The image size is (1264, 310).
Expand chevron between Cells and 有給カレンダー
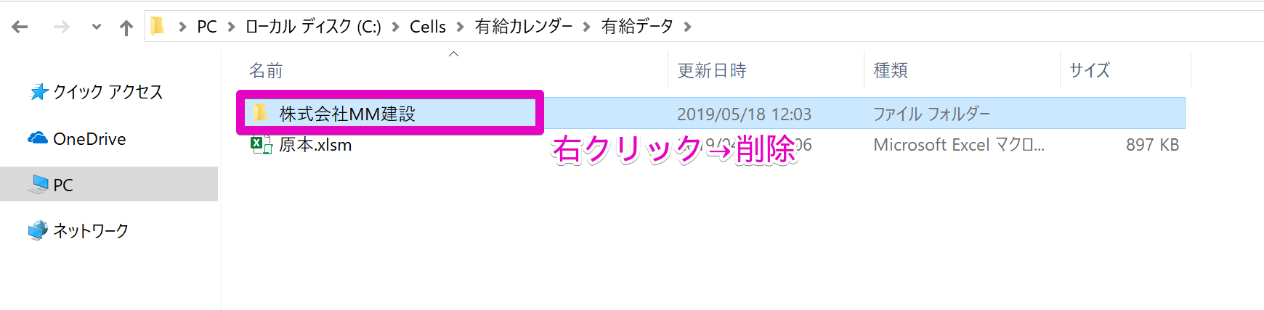click(x=460, y=28)
